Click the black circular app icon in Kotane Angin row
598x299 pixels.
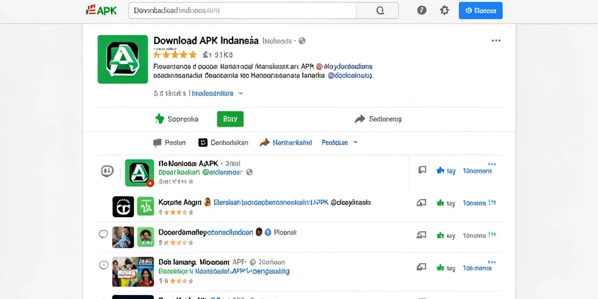123,207
